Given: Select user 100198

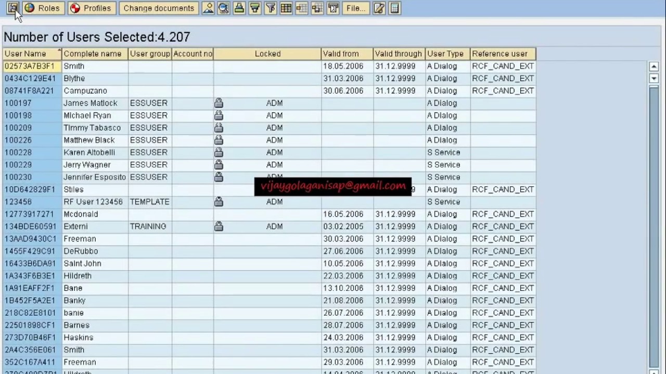Looking at the screenshot, I should point(32,115).
